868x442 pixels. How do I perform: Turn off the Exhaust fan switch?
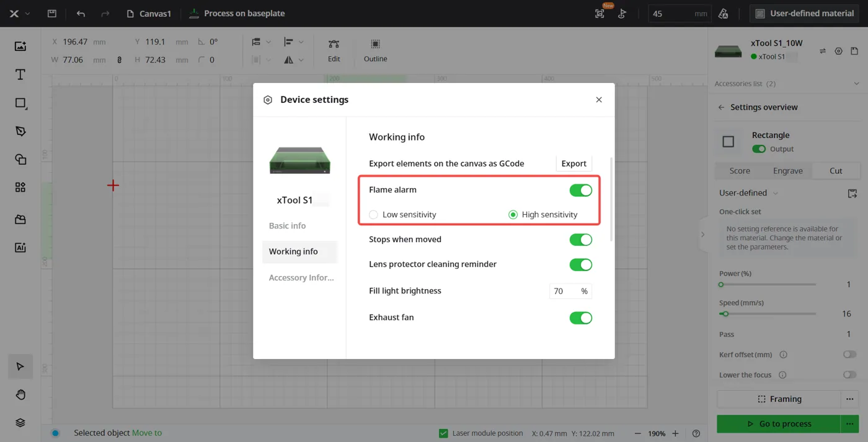pos(581,318)
